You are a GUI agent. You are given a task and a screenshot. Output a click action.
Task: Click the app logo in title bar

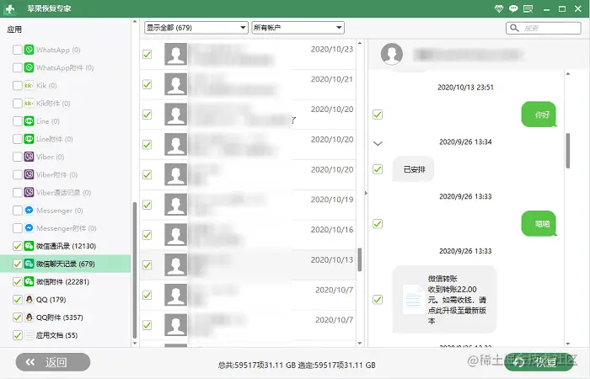(10, 8)
